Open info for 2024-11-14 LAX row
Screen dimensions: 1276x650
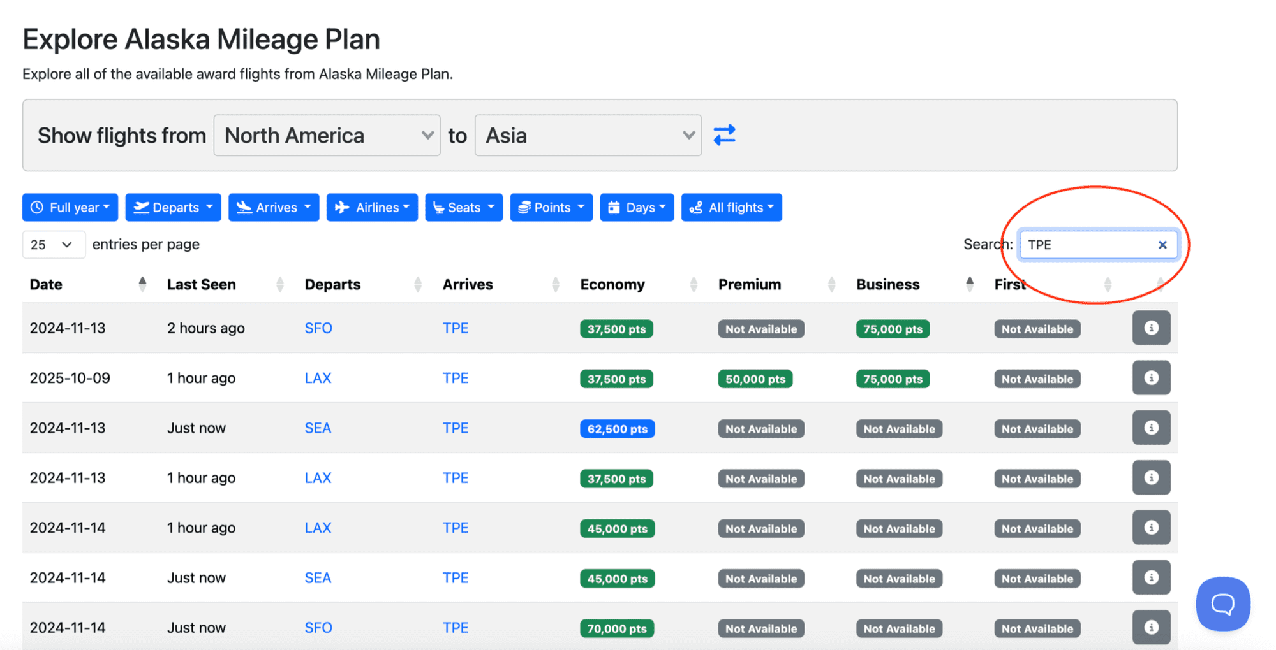click(1151, 528)
